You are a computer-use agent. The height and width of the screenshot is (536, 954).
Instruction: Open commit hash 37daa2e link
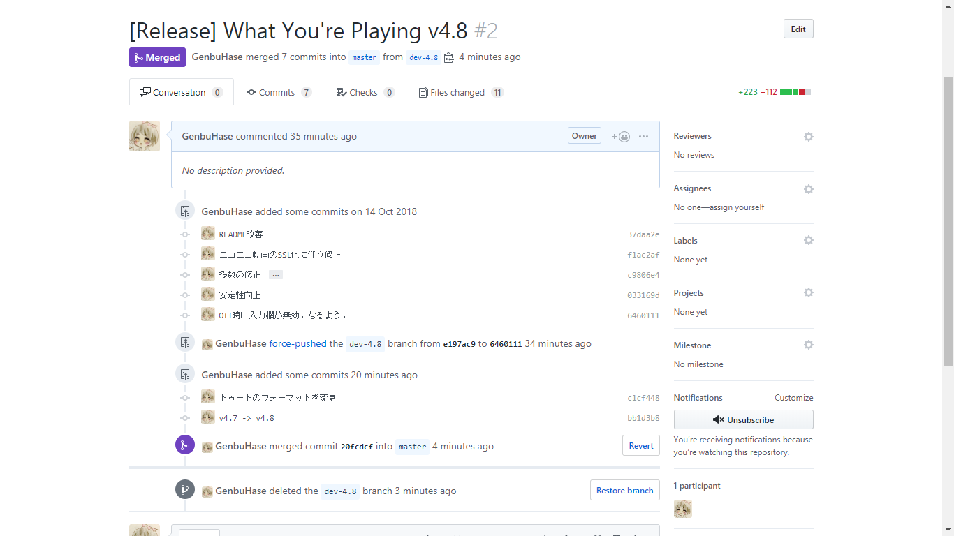643,235
